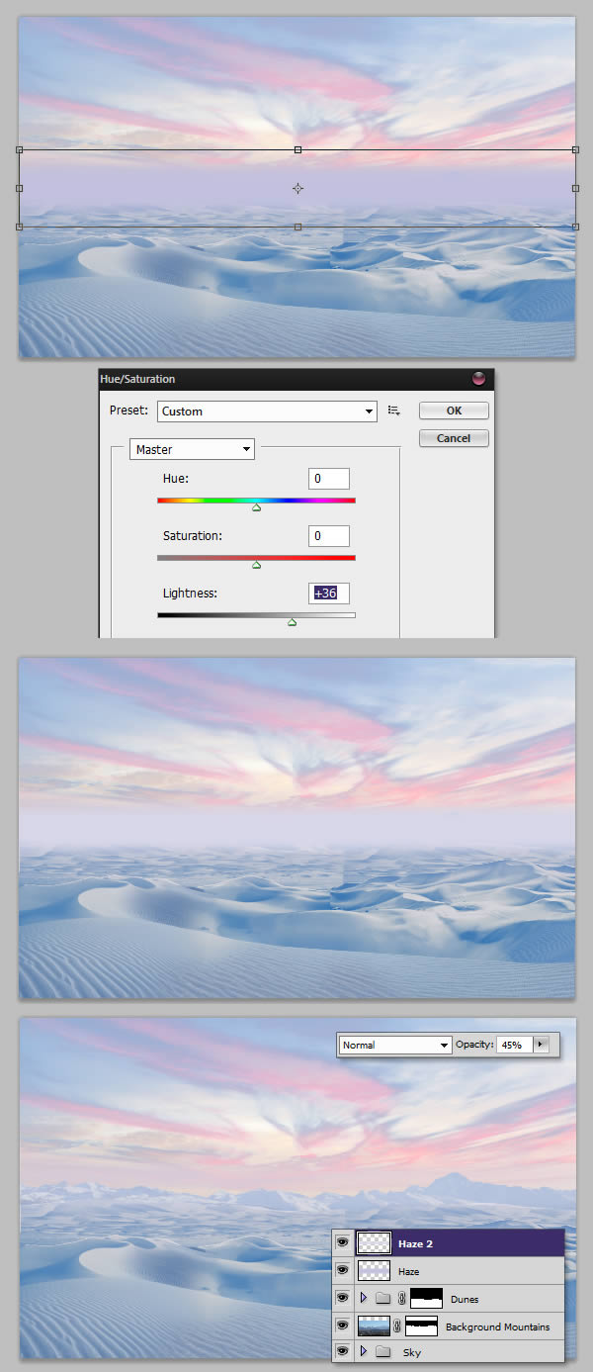The image size is (593, 1372).
Task: Hide the Haze 2 layer
Action: (343, 1243)
